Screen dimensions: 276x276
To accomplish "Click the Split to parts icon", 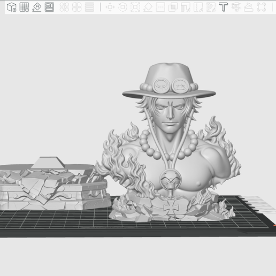I will (x=77, y=7).
